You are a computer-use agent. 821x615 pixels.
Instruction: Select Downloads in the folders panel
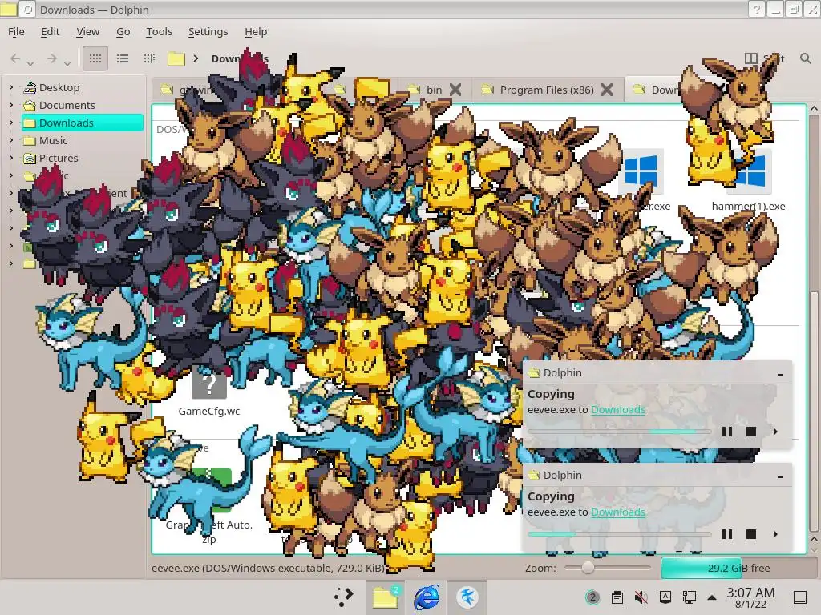coord(83,123)
